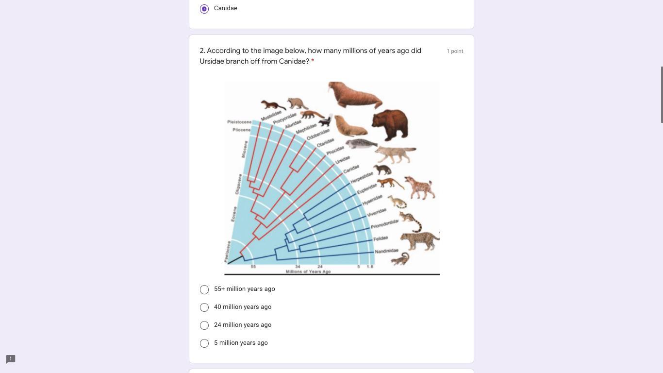Click the brown bear illustration
Viewport: 663px width, 373px height.
click(x=390, y=124)
